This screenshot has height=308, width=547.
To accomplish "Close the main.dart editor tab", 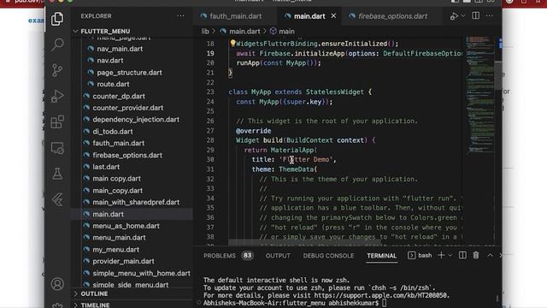I will tap(333, 16).
